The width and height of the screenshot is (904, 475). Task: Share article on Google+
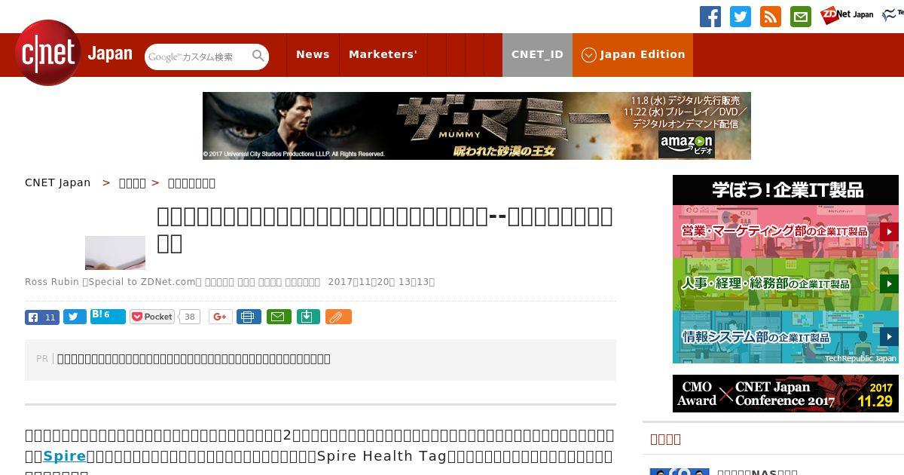click(x=221, y=317)
